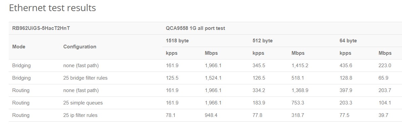Click the QCA9558 1G all port test header
This screenshot has height=126, width=402.
coord(195,28)
